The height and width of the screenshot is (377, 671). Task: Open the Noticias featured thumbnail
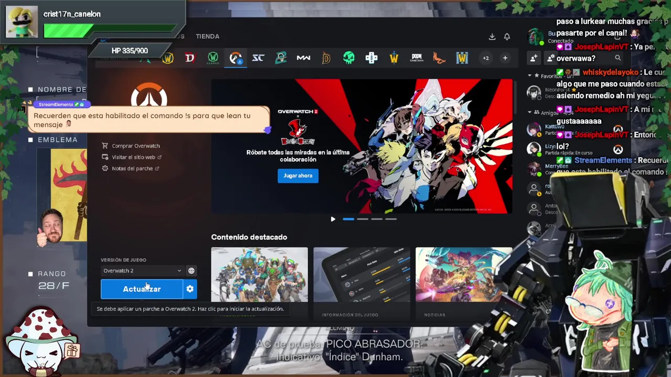464,274
